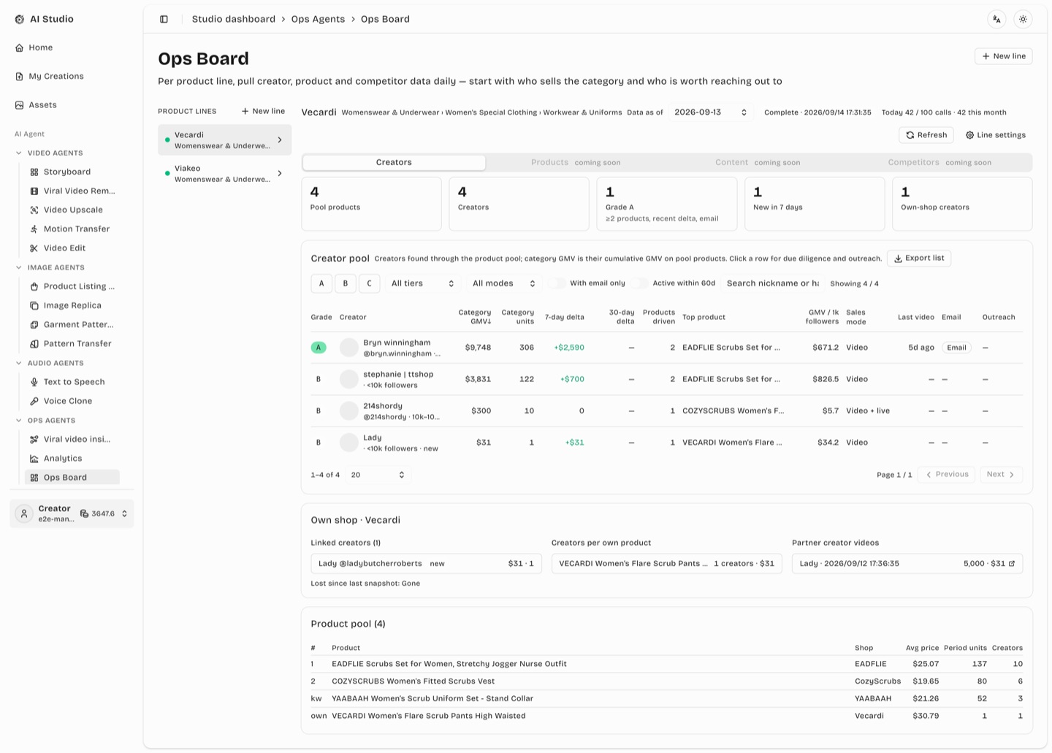Filter creators by grade B
Image resolution: width=1052 pixels, height=753 pixels.
346,283
